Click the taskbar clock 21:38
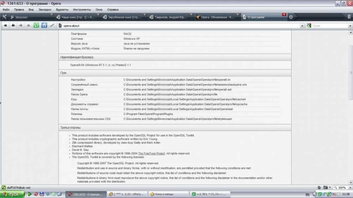The image size is (353, 198). [x=346, y=194]
